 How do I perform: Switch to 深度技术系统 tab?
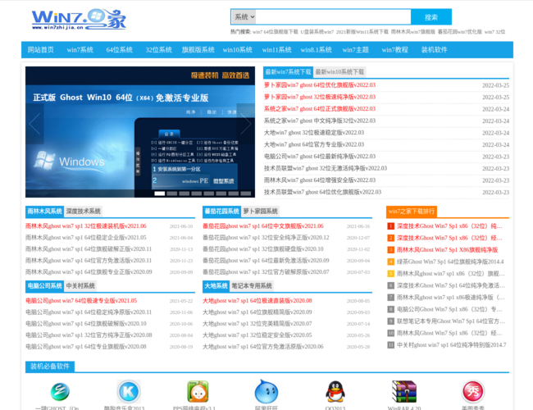84,212
